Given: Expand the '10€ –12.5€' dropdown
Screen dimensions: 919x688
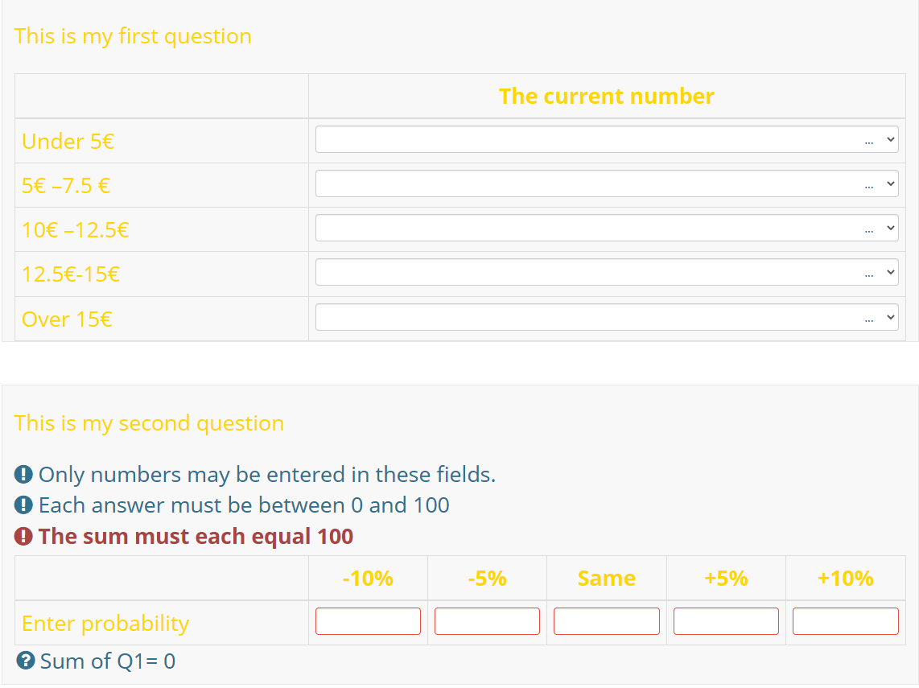Looking at the screenshot, I should (x=607, y=229).
